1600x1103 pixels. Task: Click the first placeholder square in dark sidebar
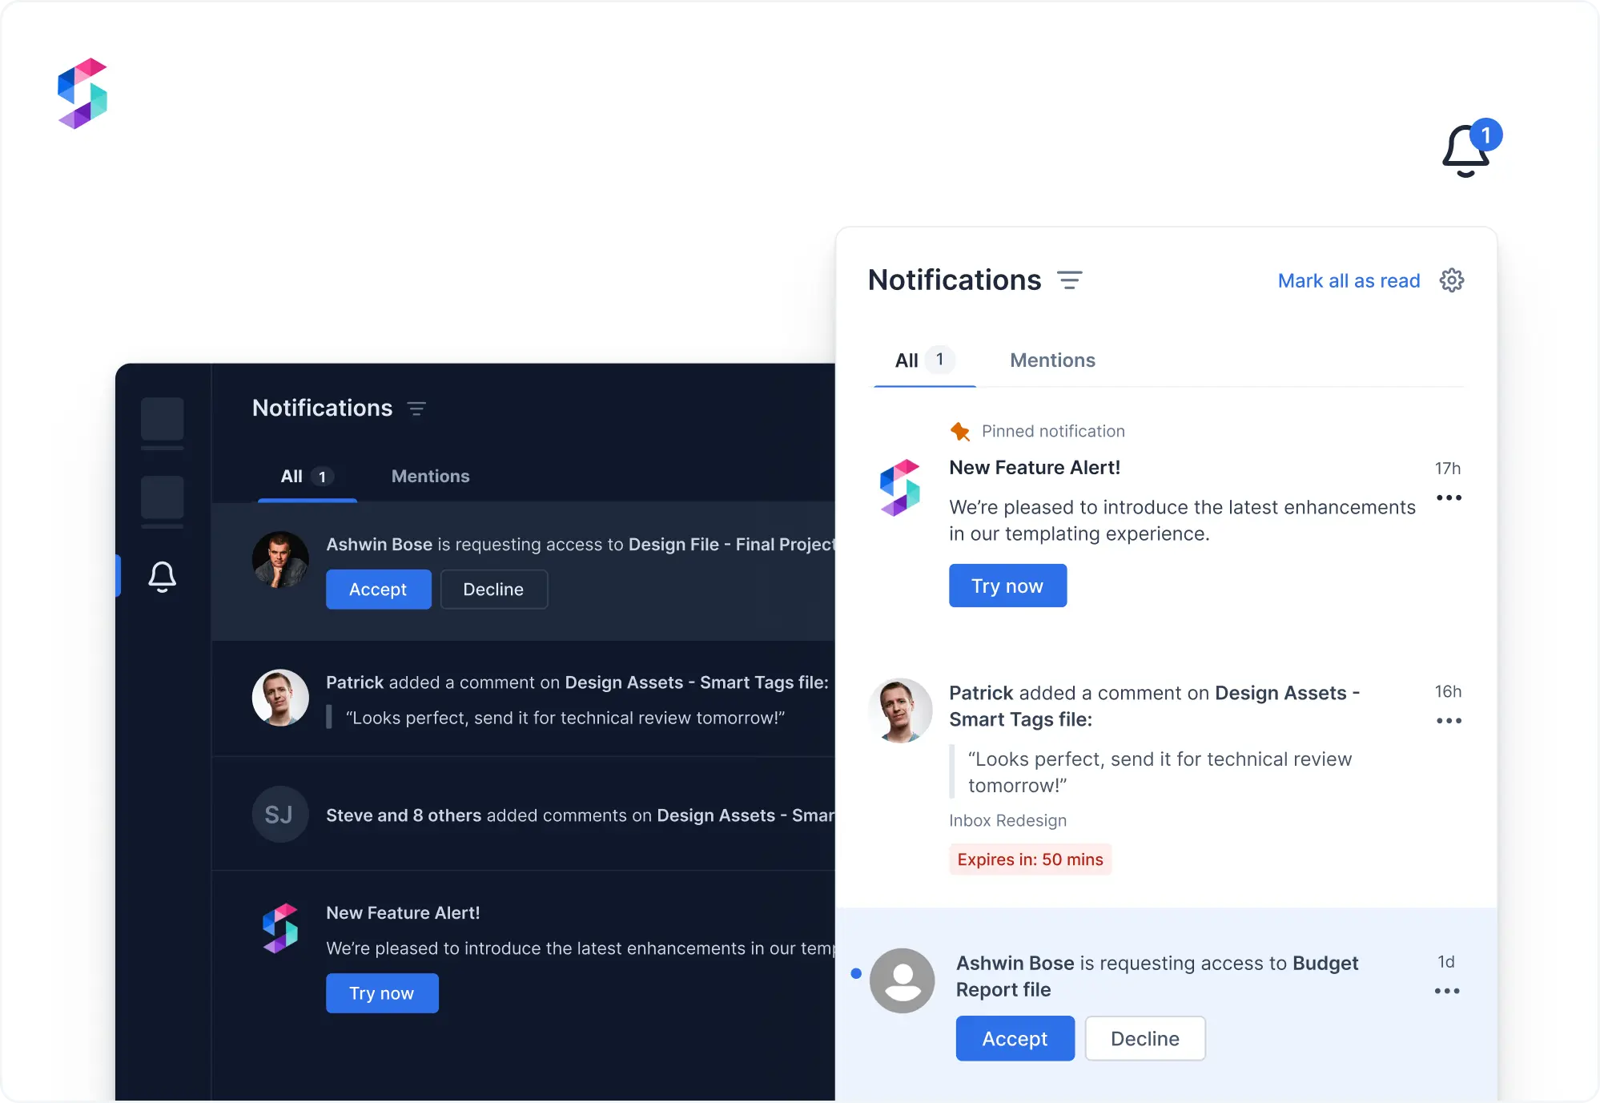point(163,419)
